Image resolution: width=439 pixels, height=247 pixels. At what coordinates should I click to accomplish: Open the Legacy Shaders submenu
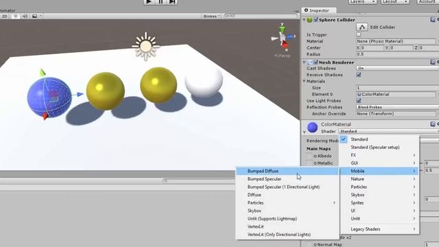(x=379, y=229)
